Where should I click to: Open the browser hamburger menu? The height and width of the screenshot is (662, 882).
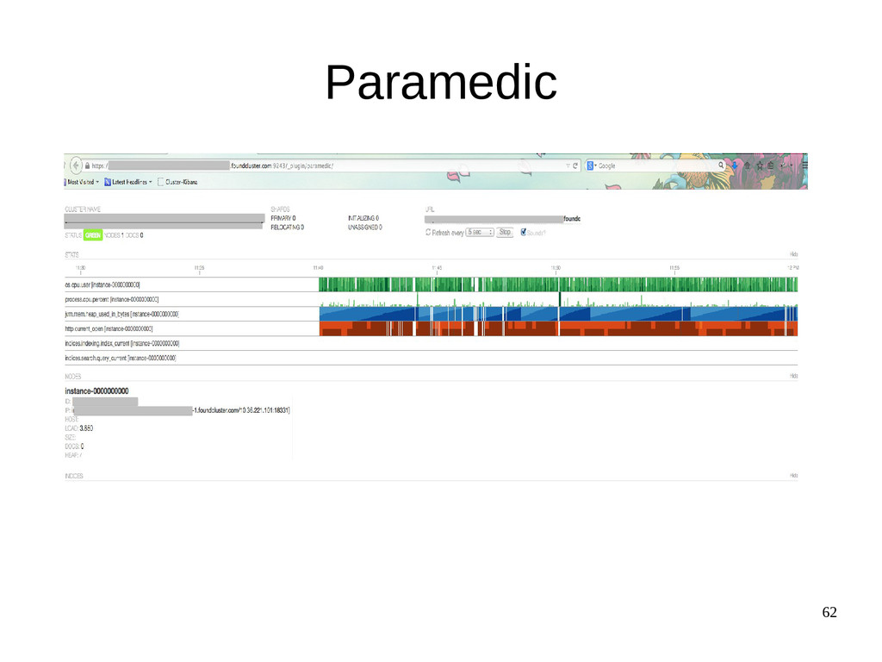pyautogui.click(x=804, y=165)
